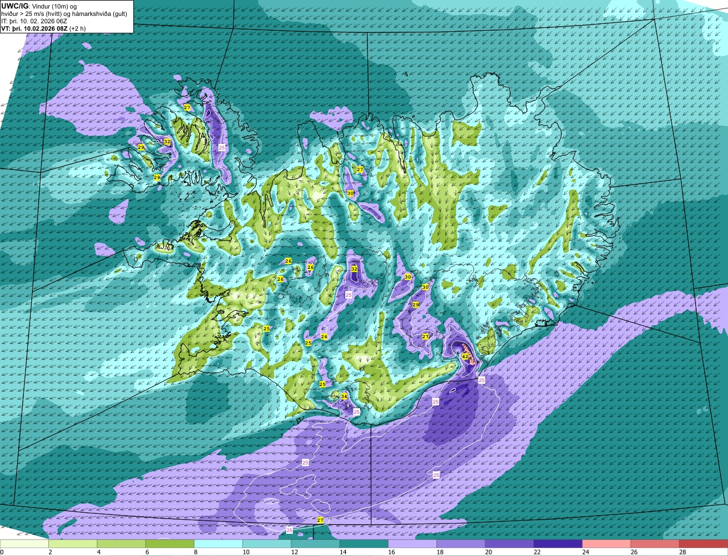728x556 pixels.
Task: Click the yellow '34' peak gust label
Action: click(x=344, y=396)
